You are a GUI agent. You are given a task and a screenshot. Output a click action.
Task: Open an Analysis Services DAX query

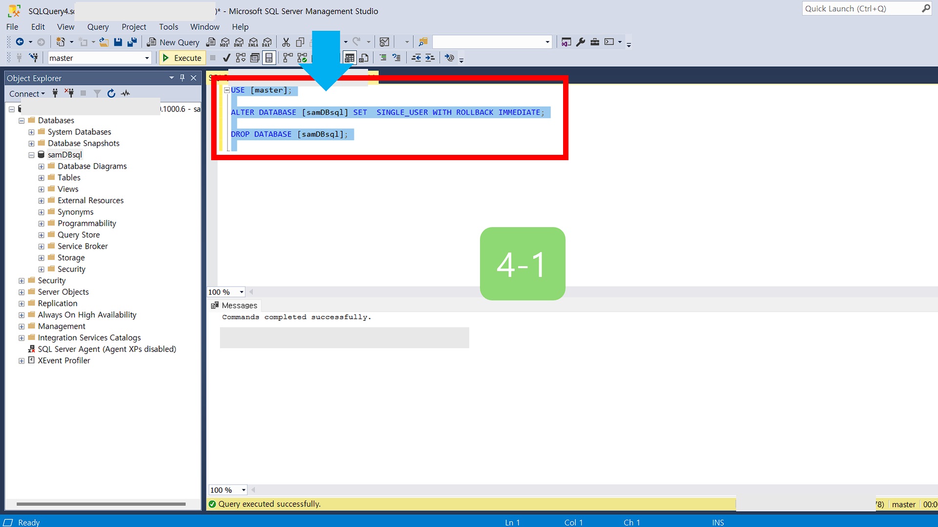pos(267,42)
